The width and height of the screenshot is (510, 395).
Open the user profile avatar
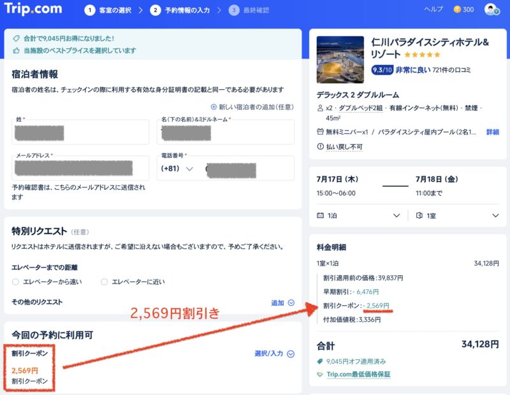[492, 10]
